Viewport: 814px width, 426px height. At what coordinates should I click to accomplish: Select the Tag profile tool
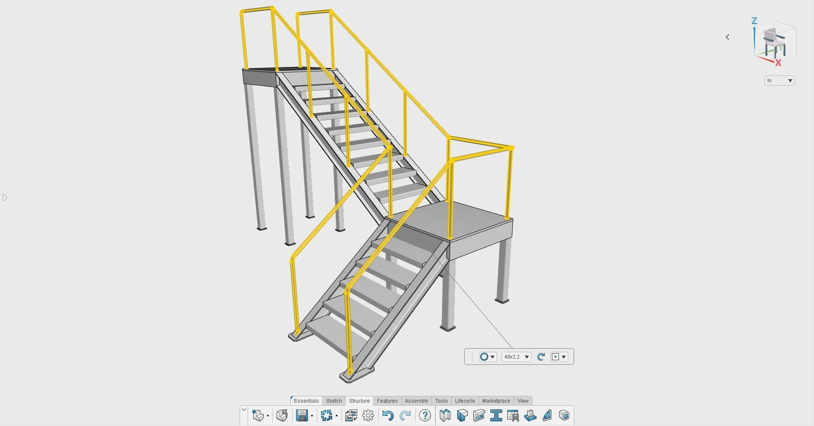(497, 415)
